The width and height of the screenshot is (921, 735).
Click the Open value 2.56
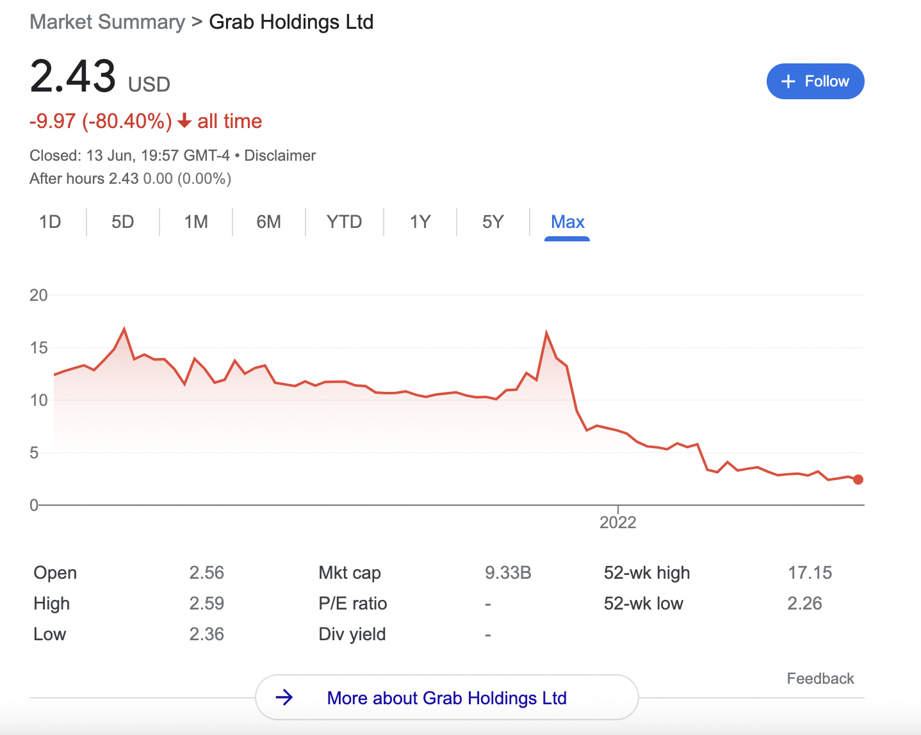(207, 572)
